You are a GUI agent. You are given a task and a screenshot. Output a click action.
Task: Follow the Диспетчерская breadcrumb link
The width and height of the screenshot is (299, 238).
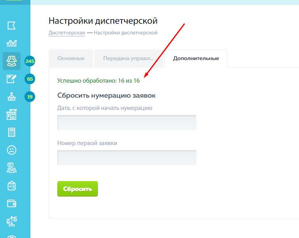click(x=66, y=33)
